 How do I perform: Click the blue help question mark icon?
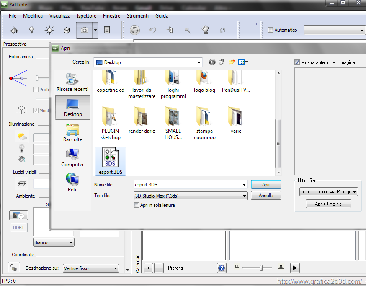pyautogui.click(x=222, y=268)
